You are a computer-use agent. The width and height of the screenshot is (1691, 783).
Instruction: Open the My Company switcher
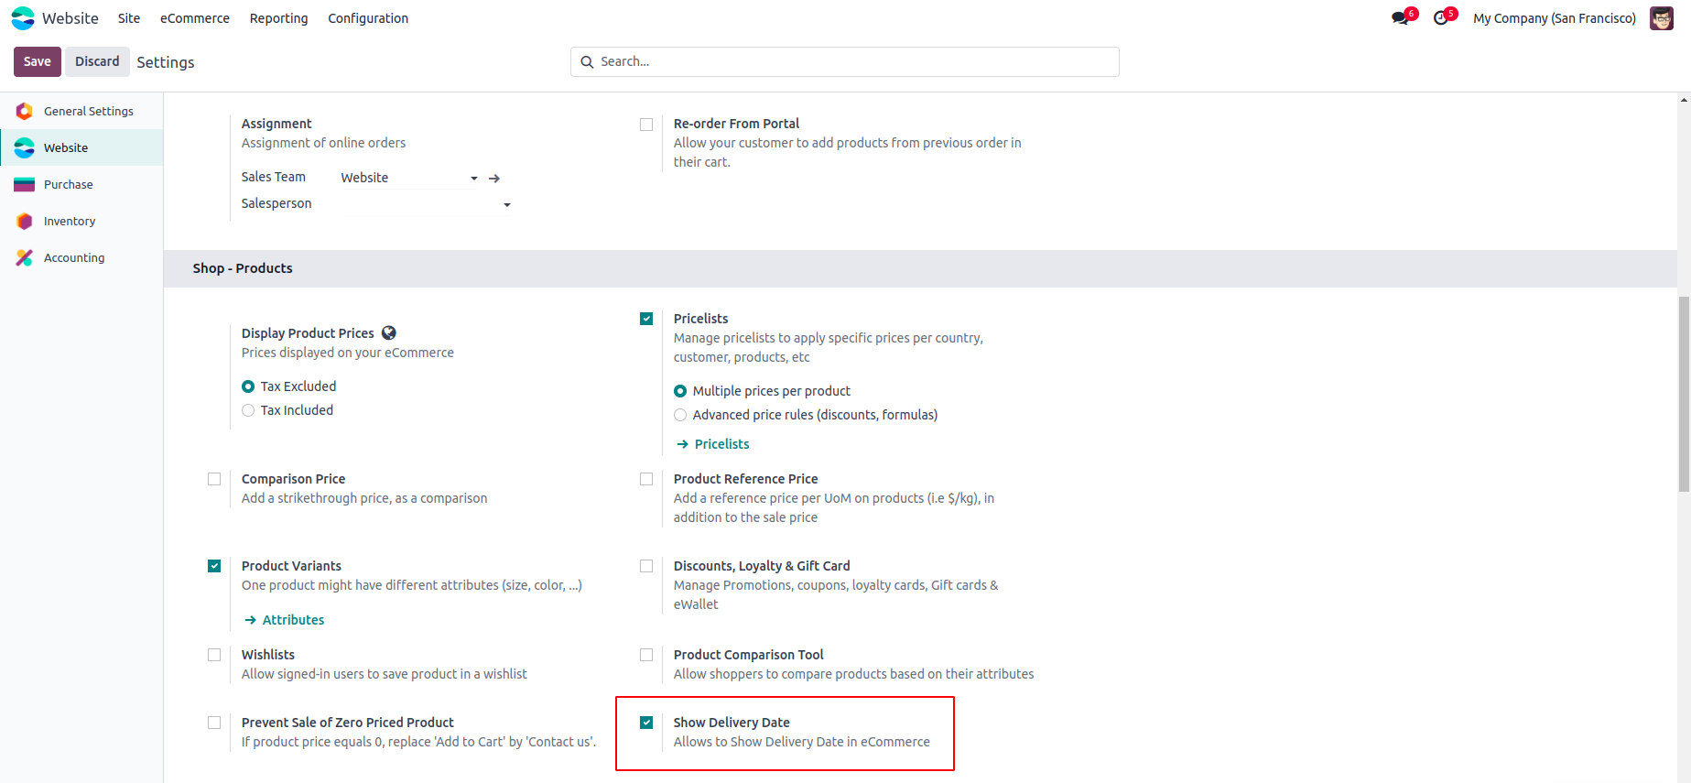point(1554,18)
